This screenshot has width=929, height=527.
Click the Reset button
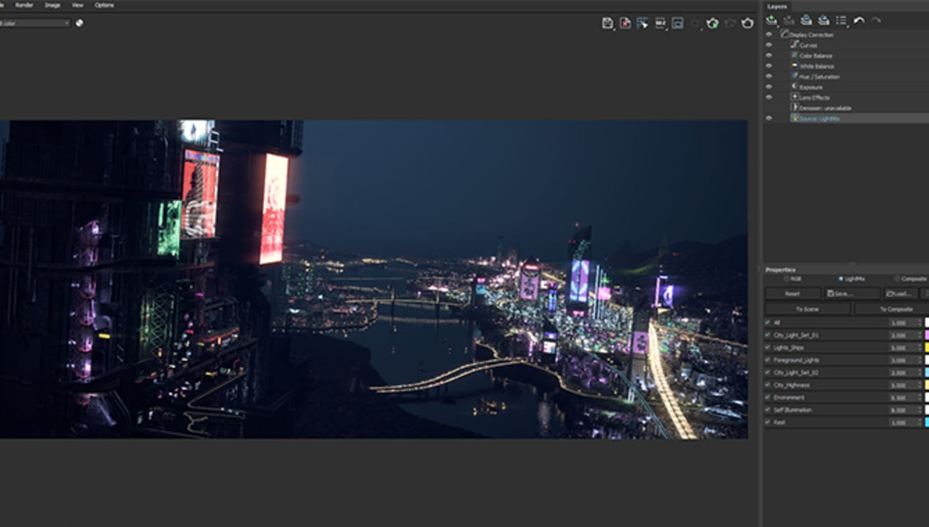(x=793, y=294)
